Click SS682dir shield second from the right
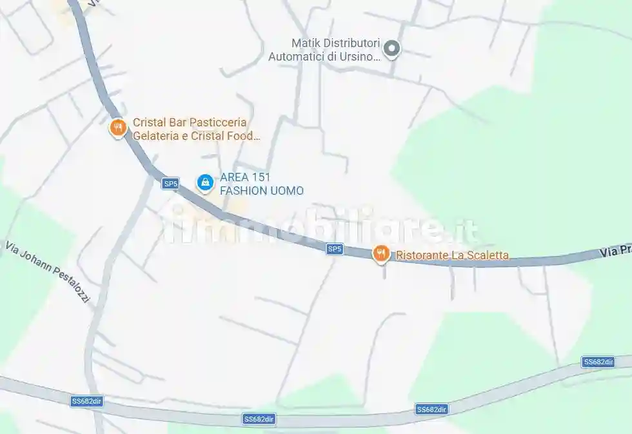Screen dimensions: 632x434 pos(431,409)
